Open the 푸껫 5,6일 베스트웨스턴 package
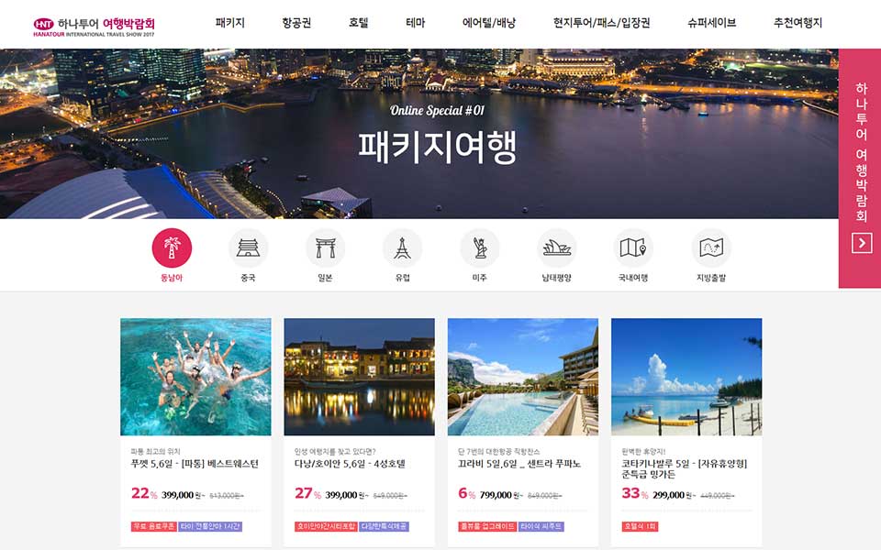This screenshot has width=881, height=550. [195, 464]
